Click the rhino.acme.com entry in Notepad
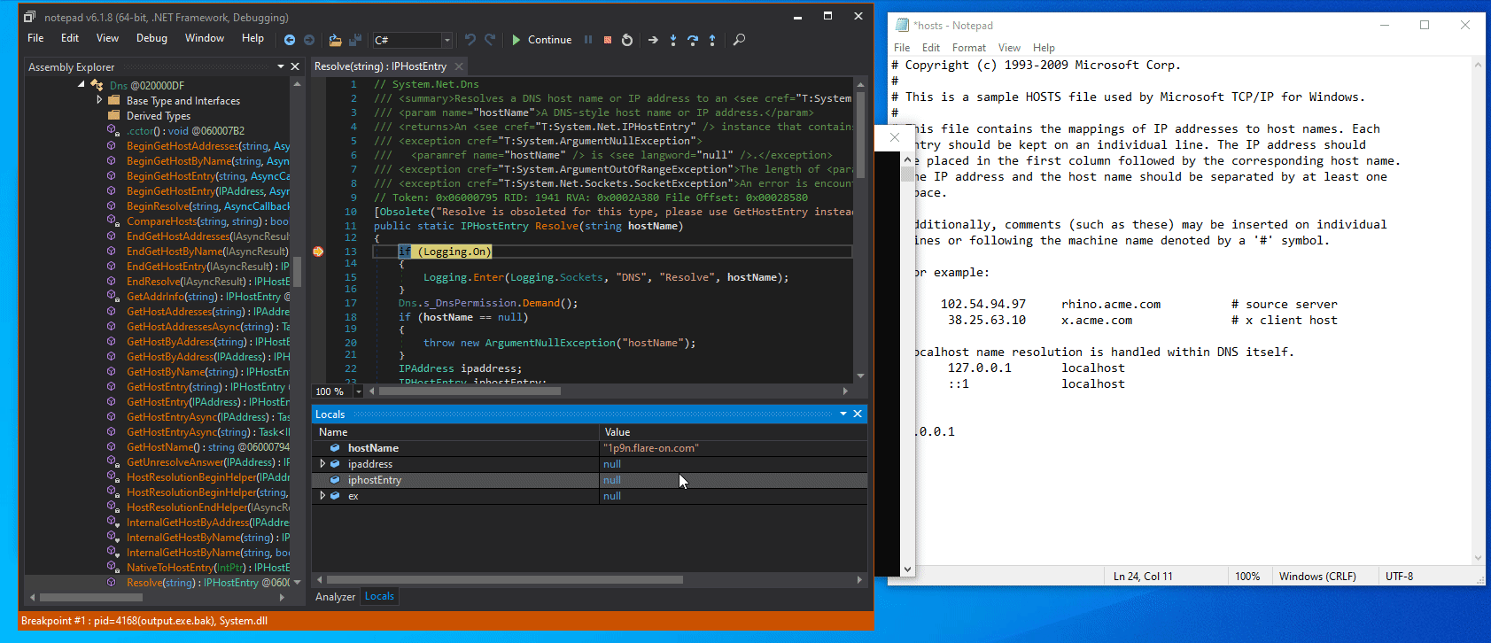This screenshot has width=1491, height=643. (x=1111, y=304)
